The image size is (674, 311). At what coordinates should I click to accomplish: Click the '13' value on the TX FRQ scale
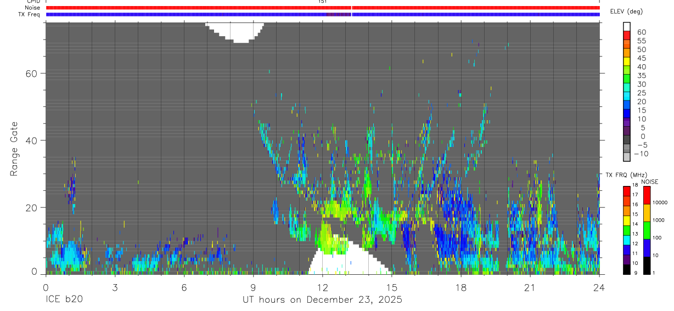point(635,234)
